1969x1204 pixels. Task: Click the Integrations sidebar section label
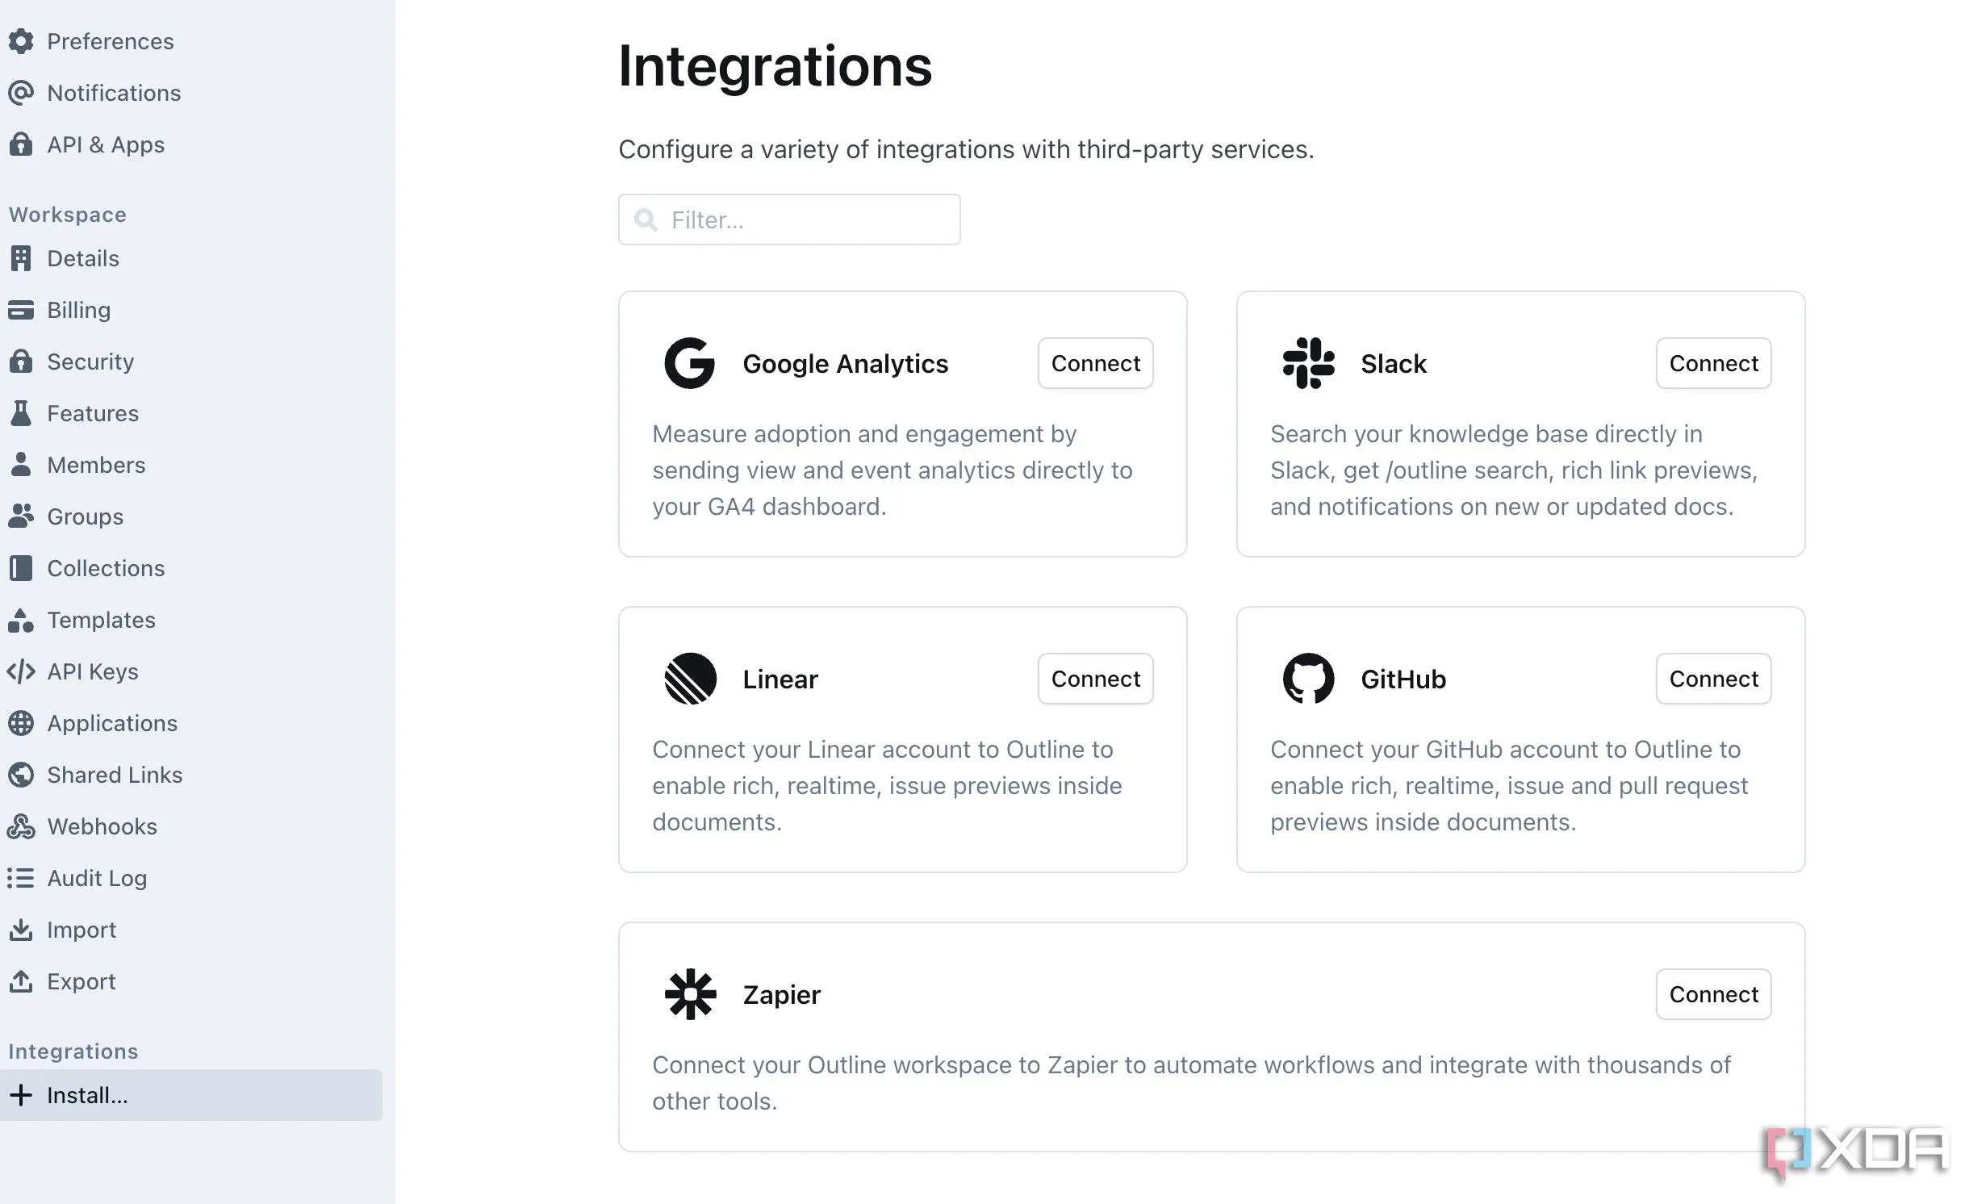tap(73, 1051)
